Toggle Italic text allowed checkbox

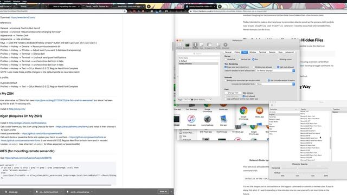coord(278,67)
